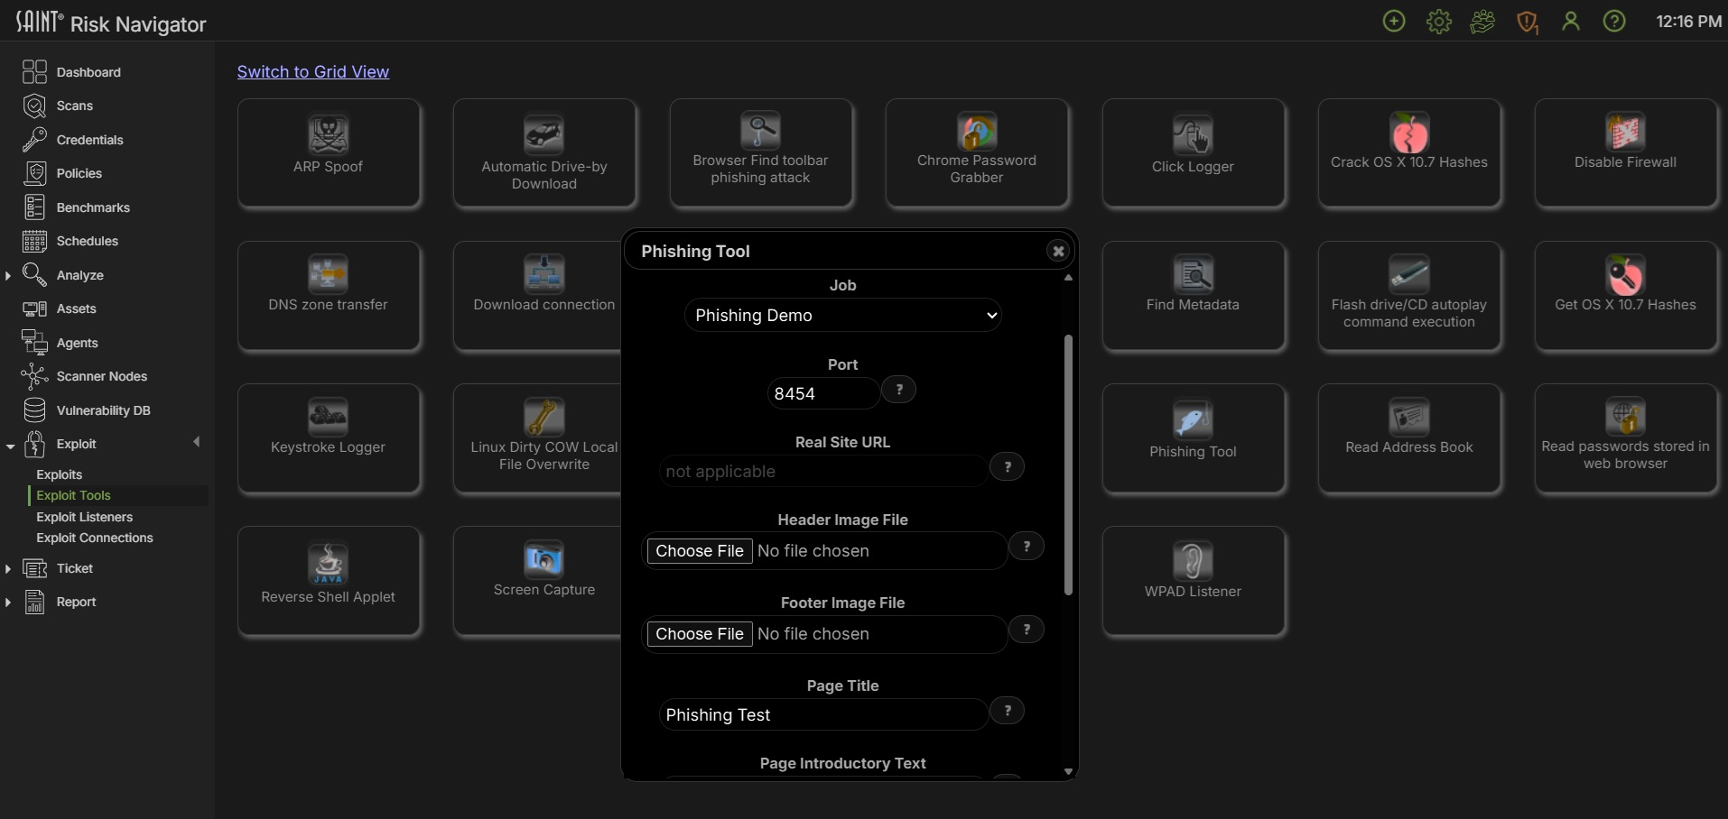Open Browser Find toolbar phishing attack tool

point(761,152)
